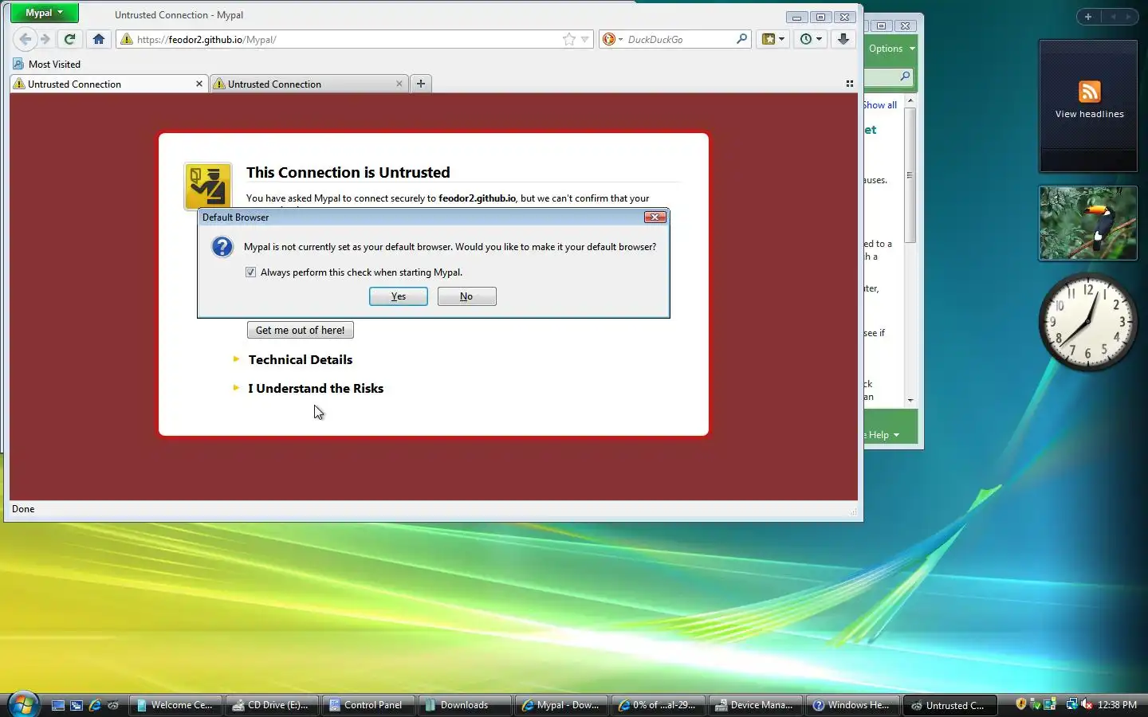Open the bookmarks menu toolbar button
Viewport: 1148px width, 717px height.
click(773, 39)
